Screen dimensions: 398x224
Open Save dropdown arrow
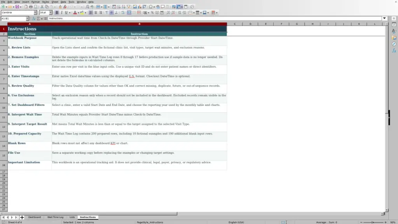[x=21, y=7]
